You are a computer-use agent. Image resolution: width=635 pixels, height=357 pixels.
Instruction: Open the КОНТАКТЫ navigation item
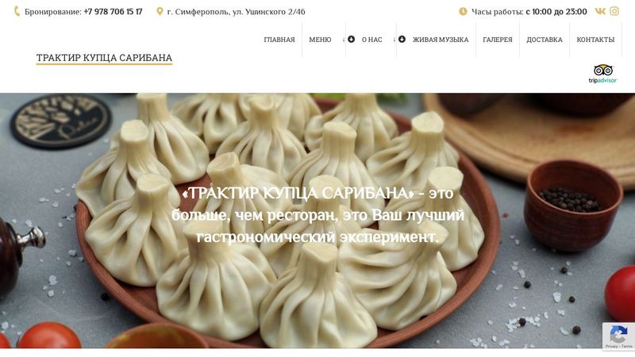tap(595, 40)
